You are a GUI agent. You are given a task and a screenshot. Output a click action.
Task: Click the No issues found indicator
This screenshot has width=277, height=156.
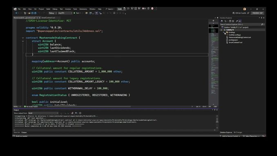pyautogui.click(x=31, y=106)
